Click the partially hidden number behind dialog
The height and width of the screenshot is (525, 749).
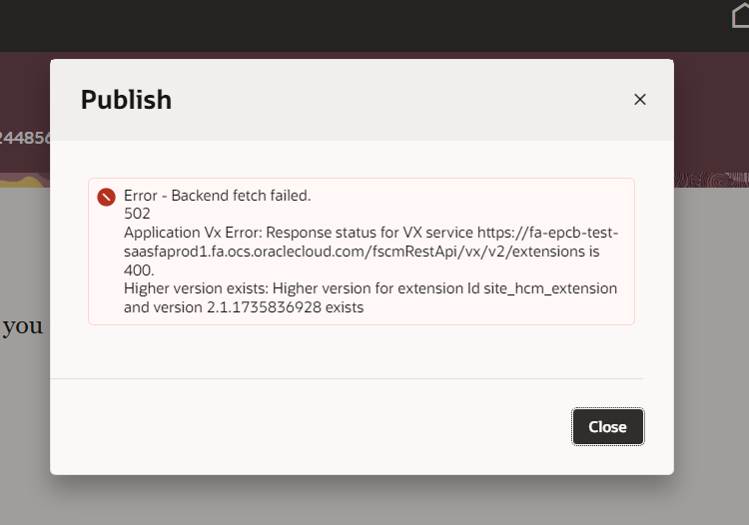pyautogui.click(x=25, y=138)
